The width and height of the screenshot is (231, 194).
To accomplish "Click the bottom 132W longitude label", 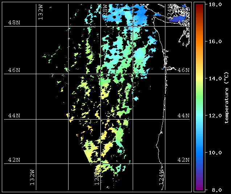I will click(33, 178).
